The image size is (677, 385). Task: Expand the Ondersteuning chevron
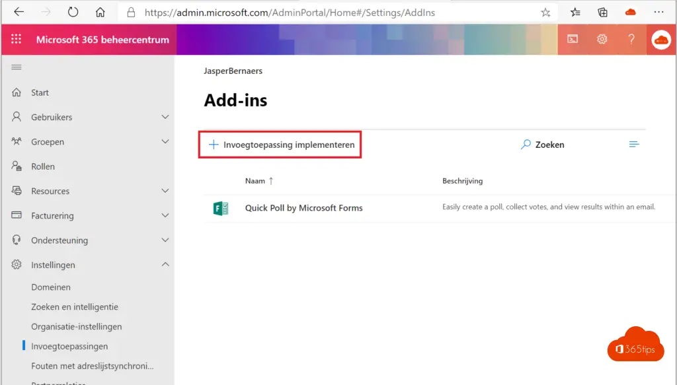(x=165, y=240)
